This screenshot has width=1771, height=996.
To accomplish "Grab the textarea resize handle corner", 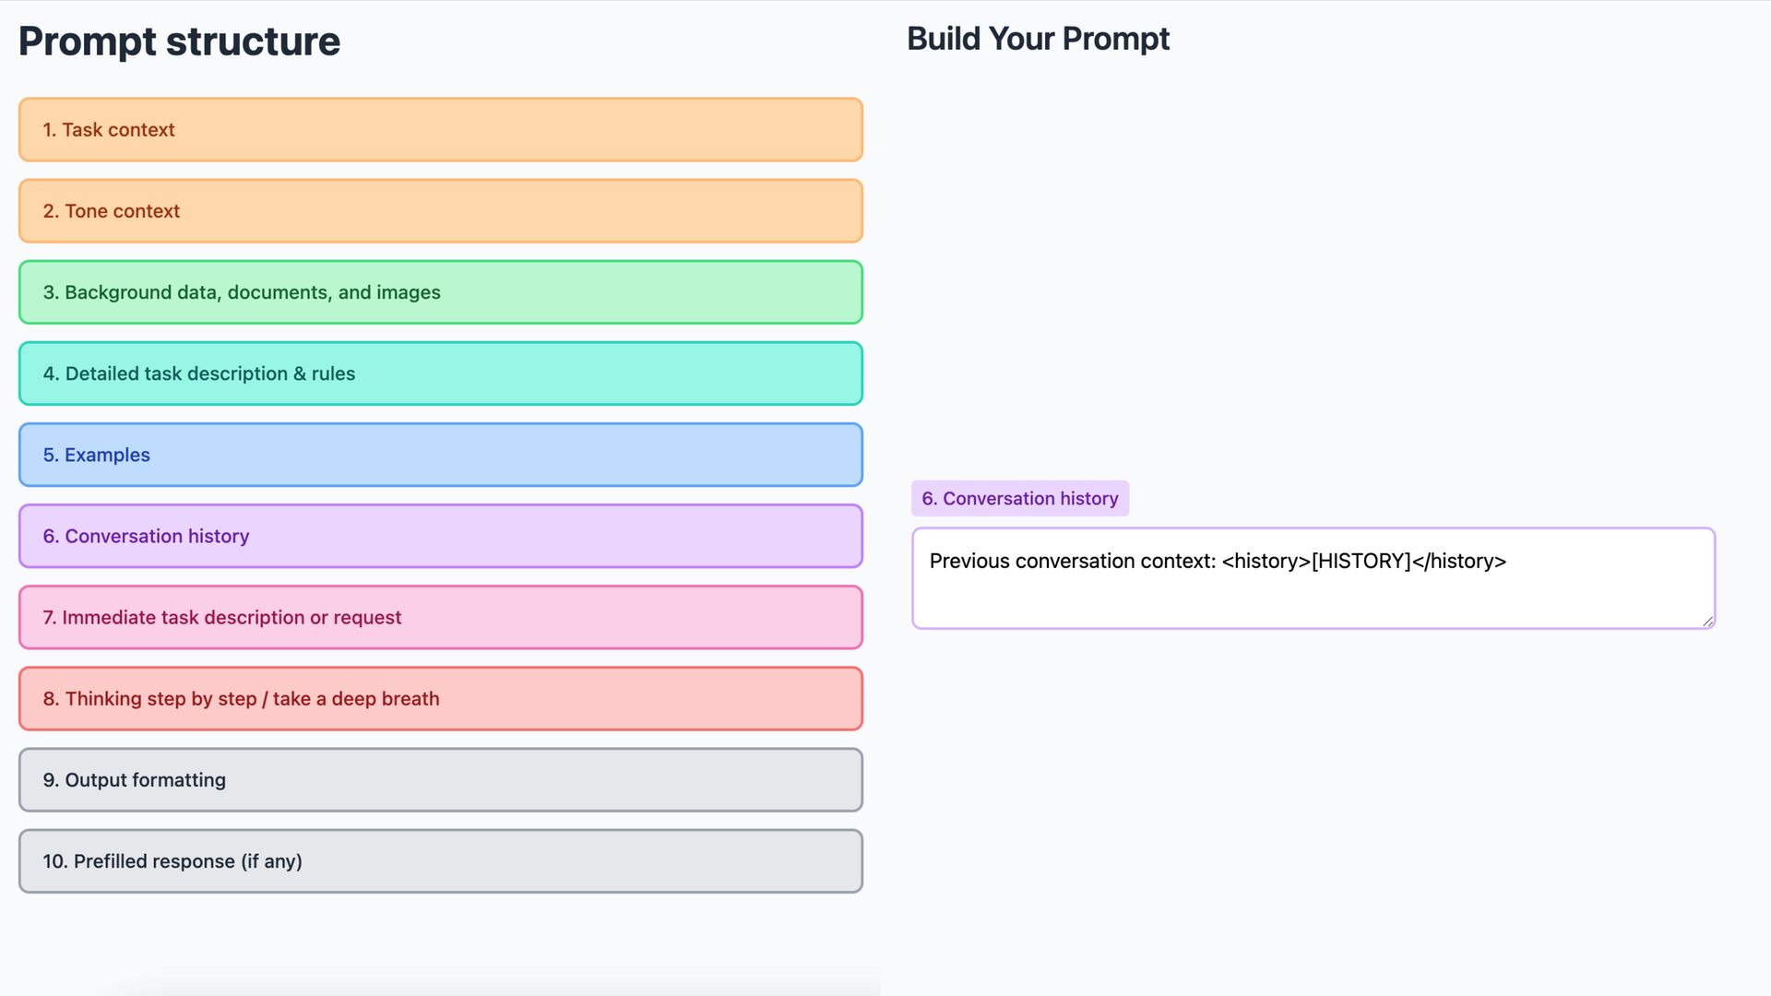I will coord(1707,622).
